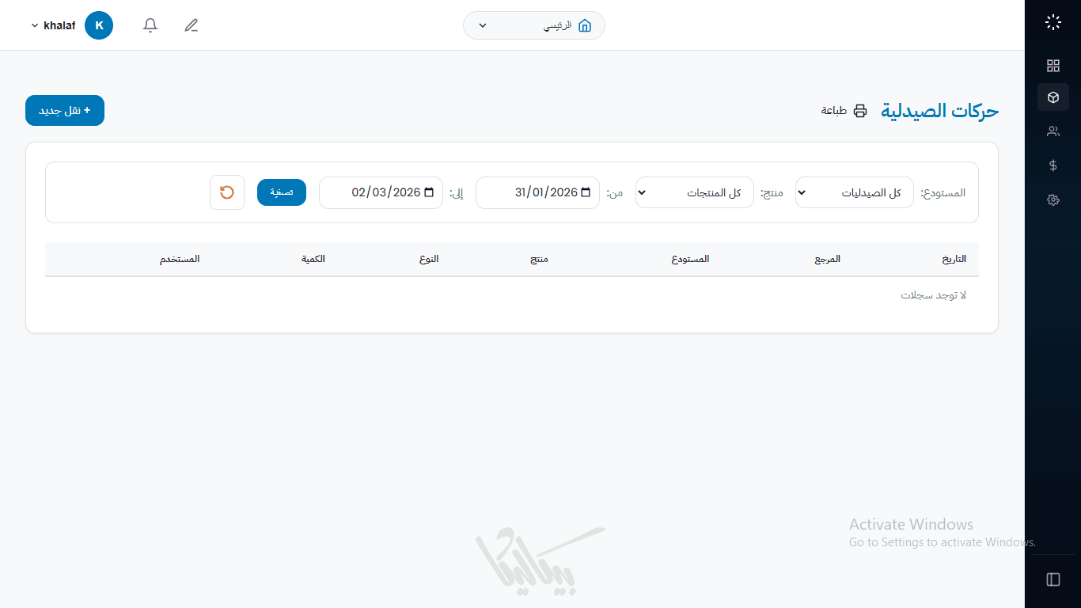Open the dashboard grid icon in sidebar
The image size is (1081, 608).
[x=1053, y=66]
